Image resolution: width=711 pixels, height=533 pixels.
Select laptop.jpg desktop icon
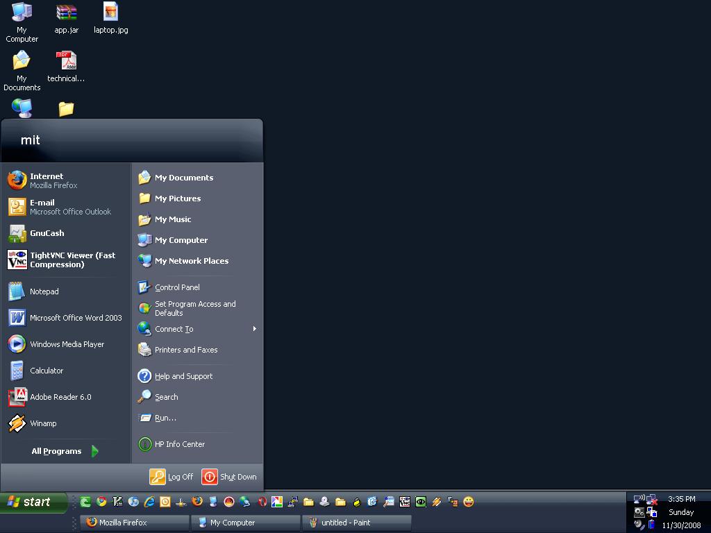[x=110, y=18]
